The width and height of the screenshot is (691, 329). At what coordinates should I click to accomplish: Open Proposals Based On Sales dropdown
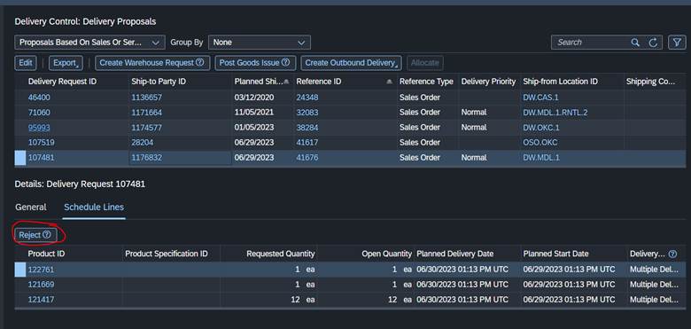[89, 43]
